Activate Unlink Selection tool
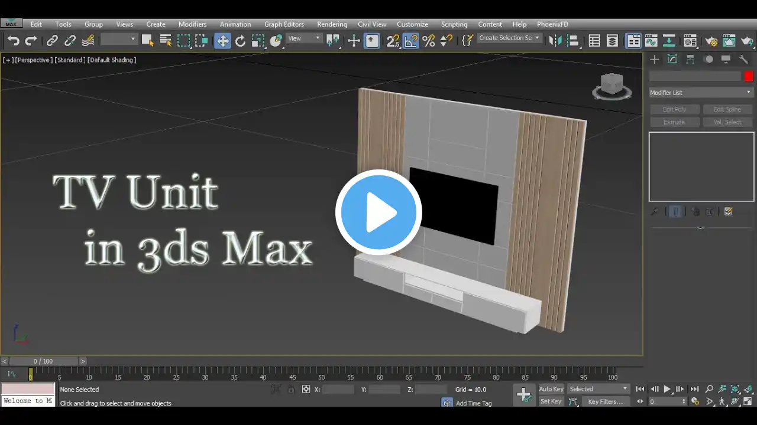 [70, 41]
